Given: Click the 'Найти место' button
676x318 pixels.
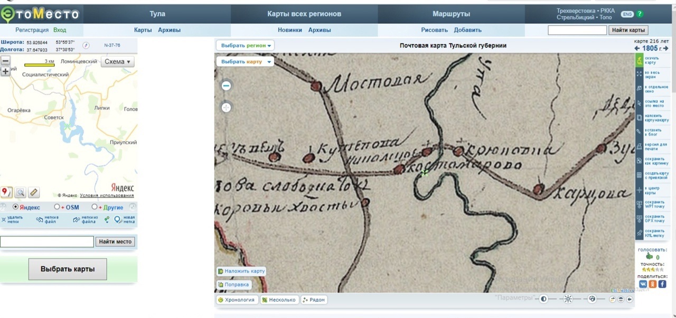Looking at the screenshot, I should tap(115, 241).
